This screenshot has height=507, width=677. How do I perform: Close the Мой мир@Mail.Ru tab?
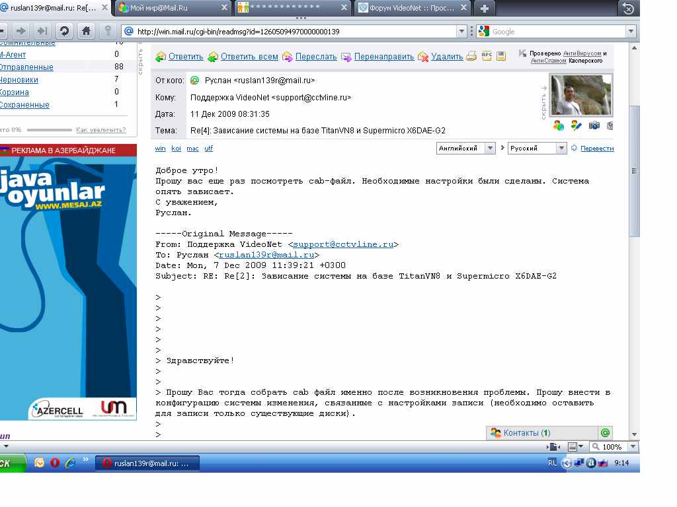[224, 8]
